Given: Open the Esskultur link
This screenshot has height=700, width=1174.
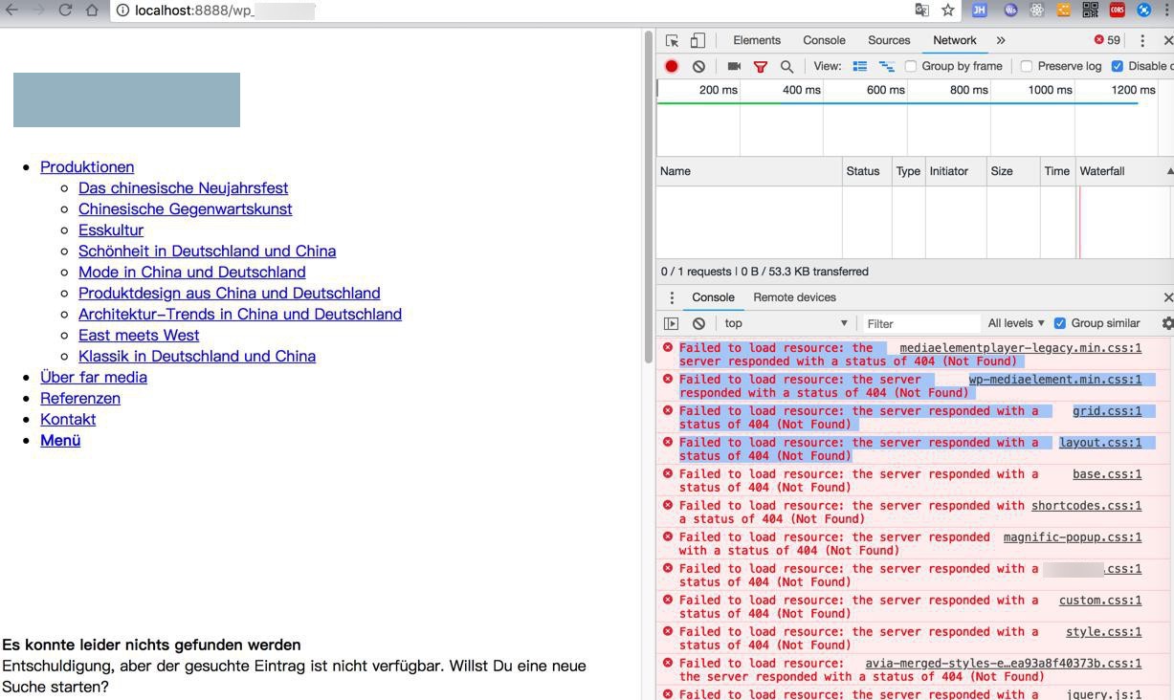Looking at the screenshot, I should point(111,230).
